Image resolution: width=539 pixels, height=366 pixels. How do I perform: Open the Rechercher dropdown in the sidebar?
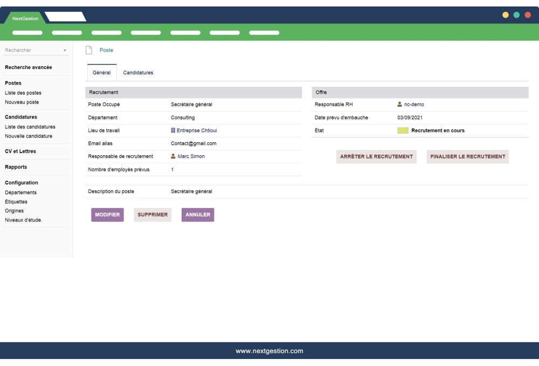click(35, 50)
